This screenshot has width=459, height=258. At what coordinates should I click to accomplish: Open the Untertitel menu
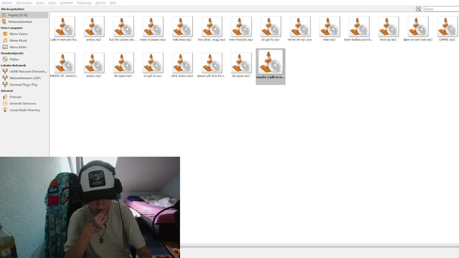66,3
